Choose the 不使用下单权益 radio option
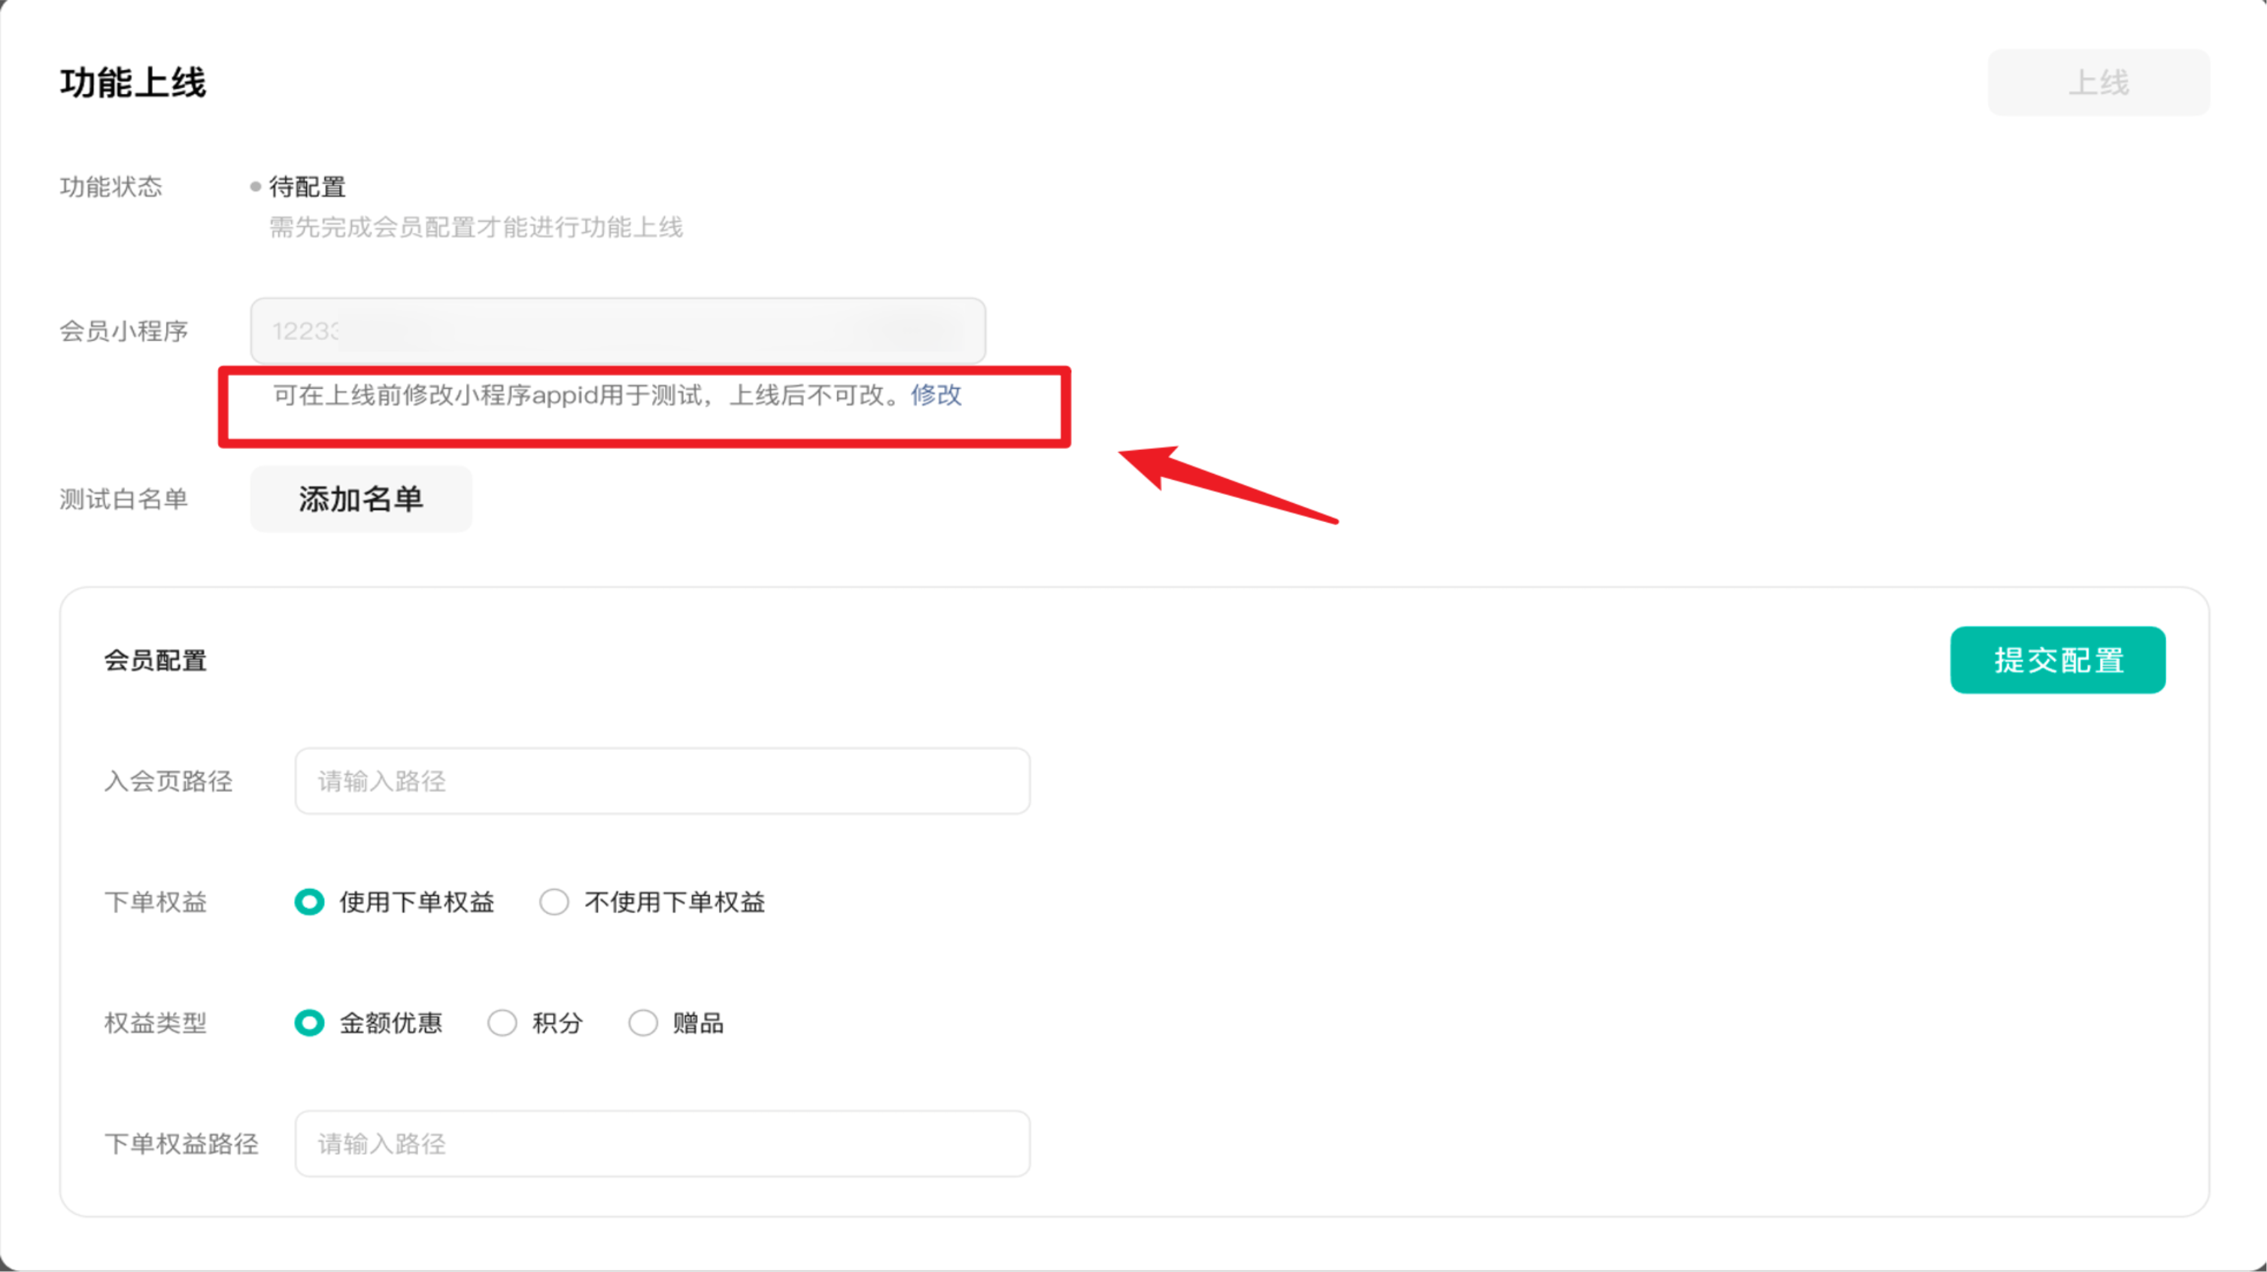Viewport: 2267px width, 1272px height. [x=554, y=902]
